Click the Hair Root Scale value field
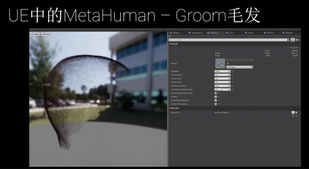 pos(222,75)
